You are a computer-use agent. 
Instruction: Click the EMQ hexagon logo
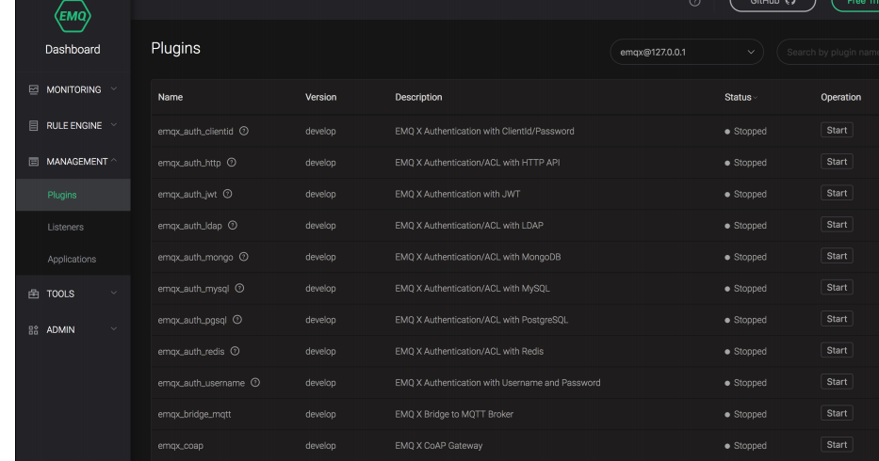[73, 16]
